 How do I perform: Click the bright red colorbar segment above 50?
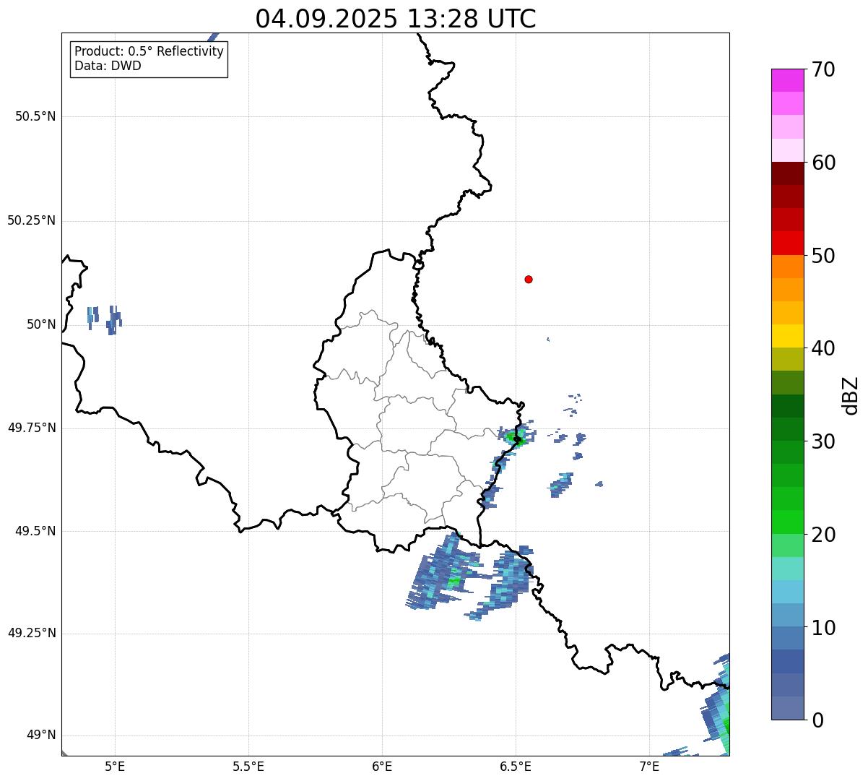pos(787,243)
